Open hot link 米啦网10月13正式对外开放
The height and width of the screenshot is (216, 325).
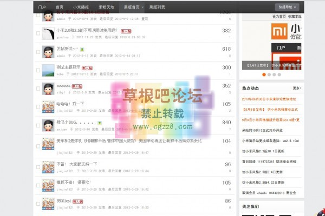pos(262,131)
